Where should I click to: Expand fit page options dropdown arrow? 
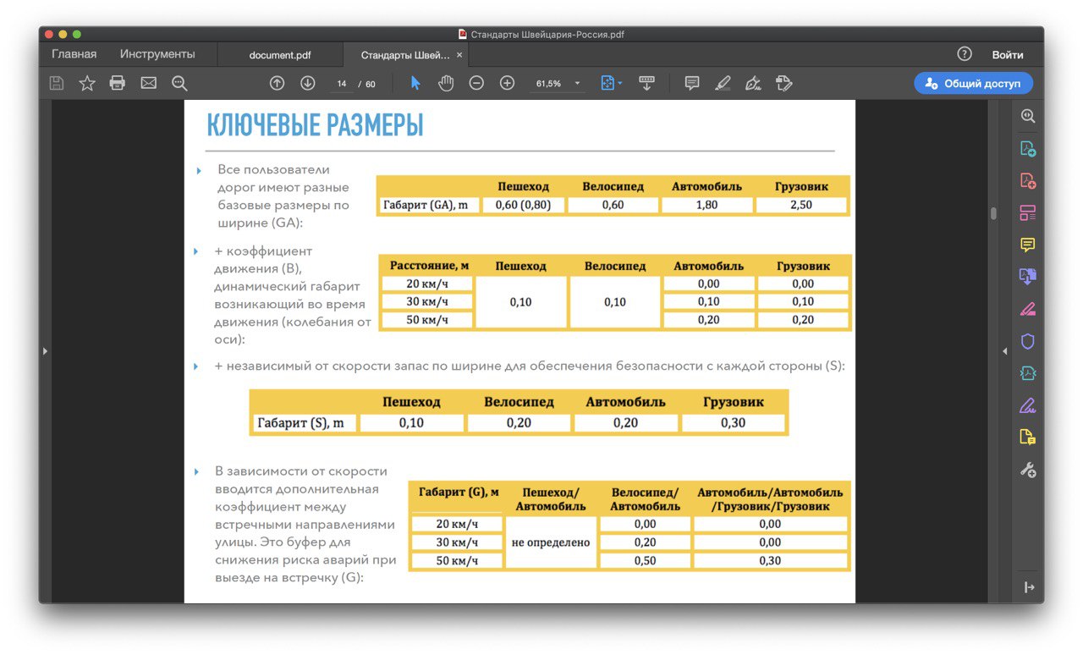[x=620, y=83]
